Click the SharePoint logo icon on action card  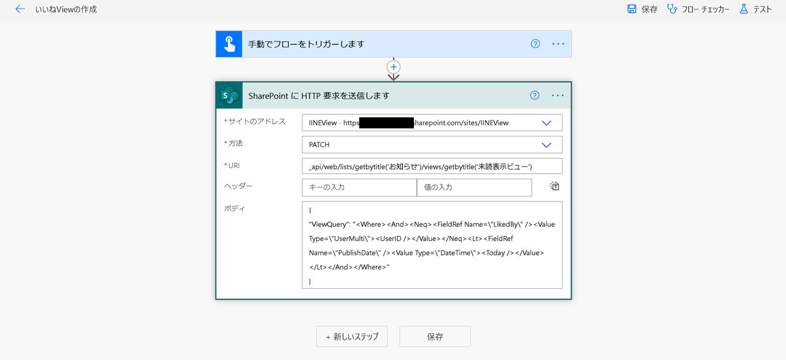(x=230, y=96)
